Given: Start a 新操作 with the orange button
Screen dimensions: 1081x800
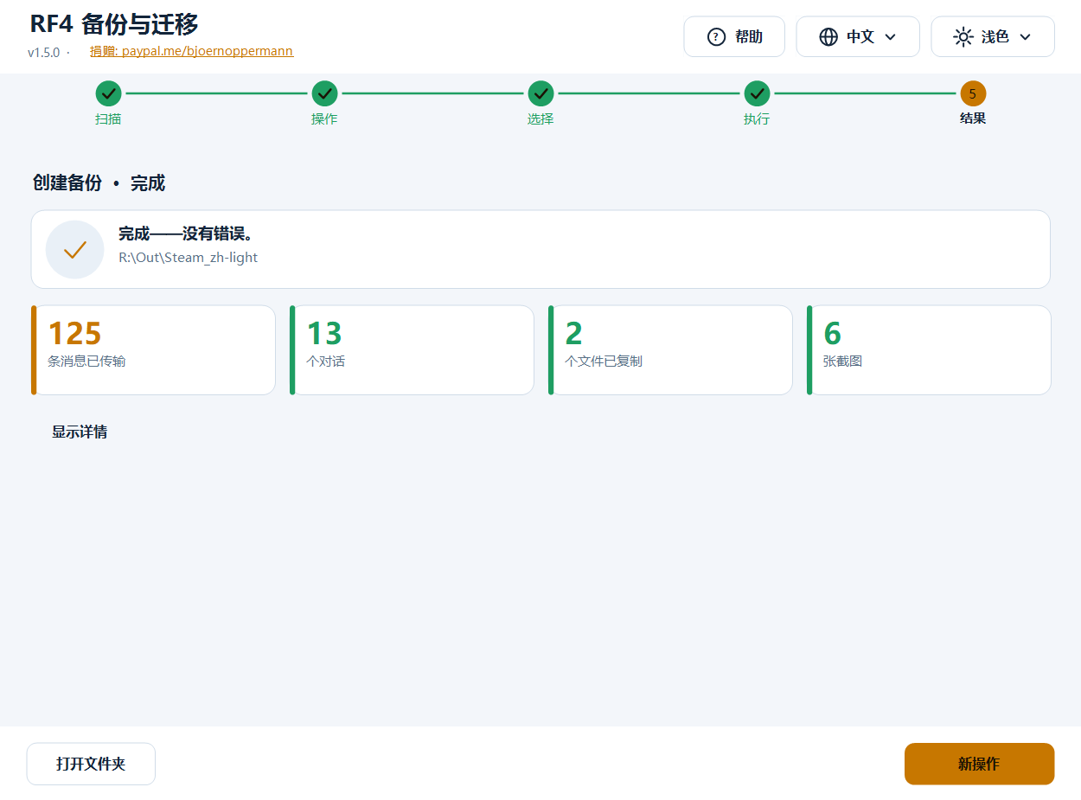Looking at the screenshot, I should (979, 764).
